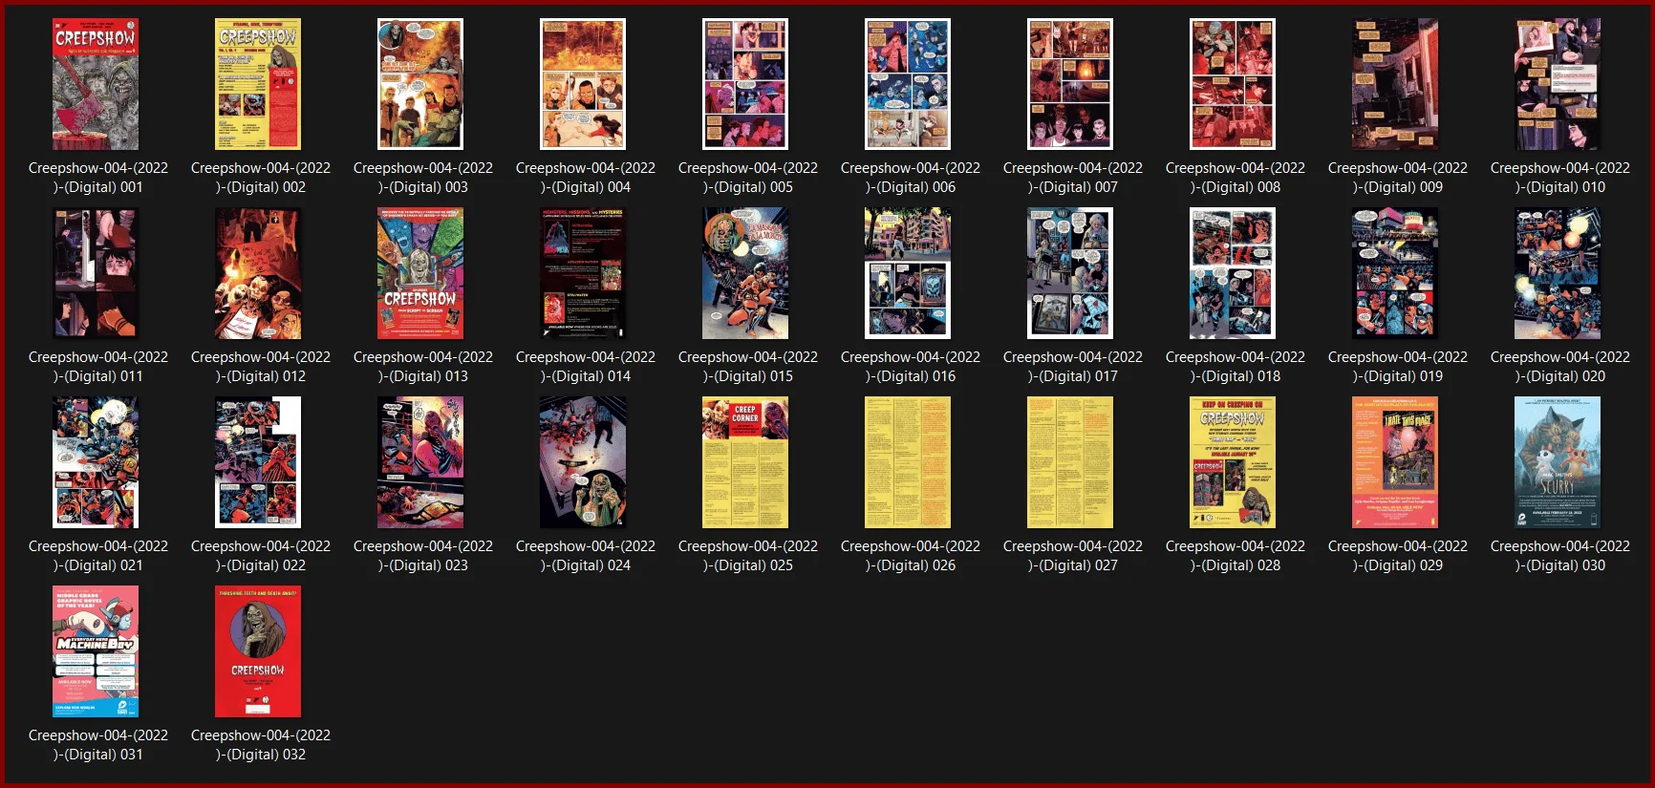Select the page 010 thumbnail
Image resolution: width=1655 pixels, height=788 pixels.
click(x=1558, y=84)
